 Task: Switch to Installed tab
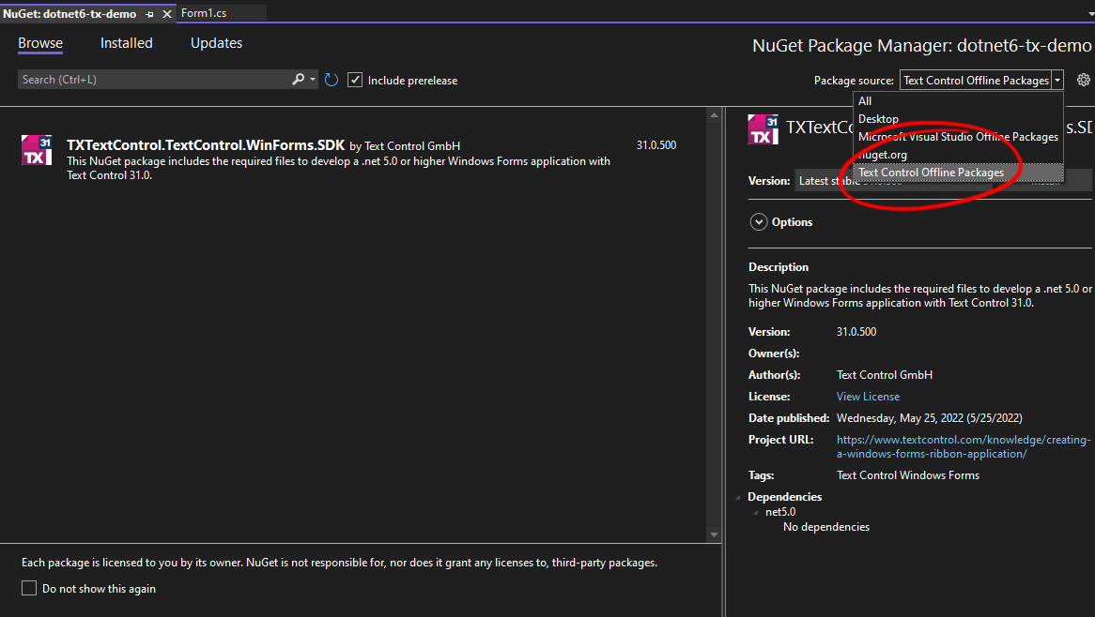[127, 43]
